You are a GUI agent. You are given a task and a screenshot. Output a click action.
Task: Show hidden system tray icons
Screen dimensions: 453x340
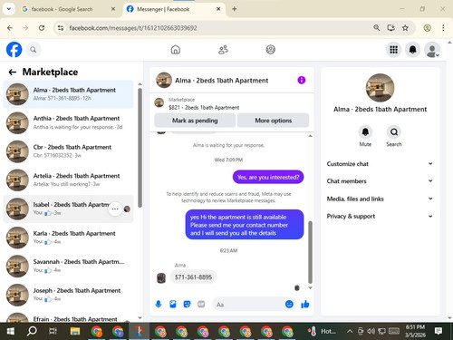350,331
